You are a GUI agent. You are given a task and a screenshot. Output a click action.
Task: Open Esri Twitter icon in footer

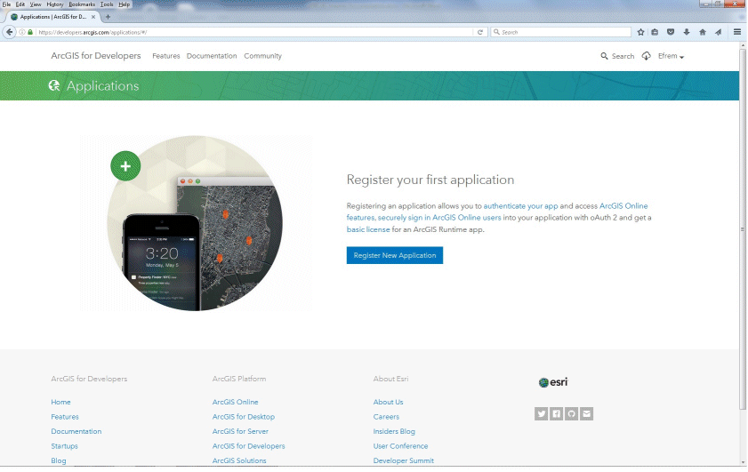pyautogui.click(x=541, y=413)
